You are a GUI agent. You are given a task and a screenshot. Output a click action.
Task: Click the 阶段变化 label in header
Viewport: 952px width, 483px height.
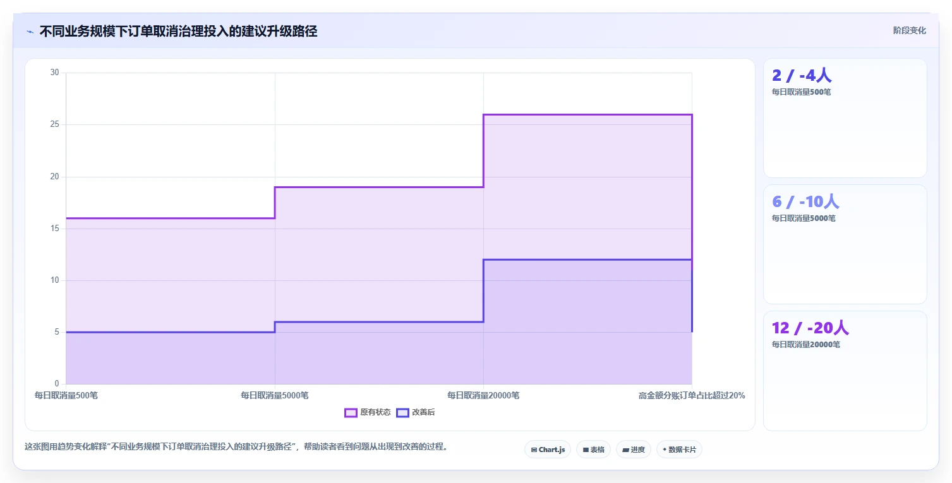(910, 30)
